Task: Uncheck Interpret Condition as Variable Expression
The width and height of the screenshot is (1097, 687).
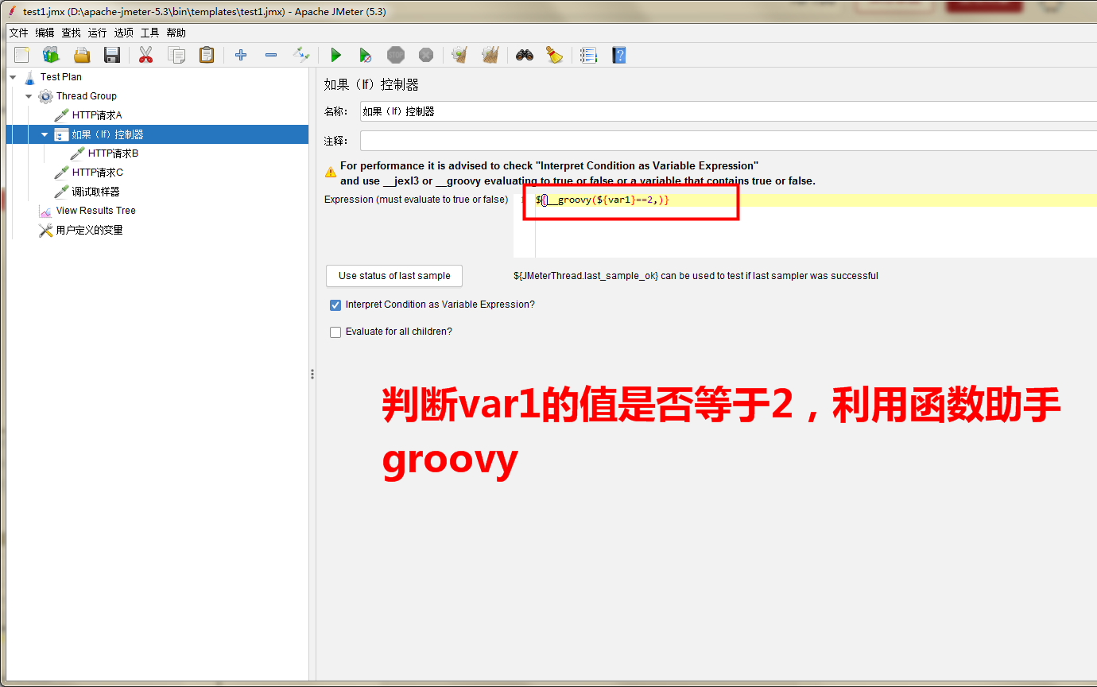Action: point(335,305)
